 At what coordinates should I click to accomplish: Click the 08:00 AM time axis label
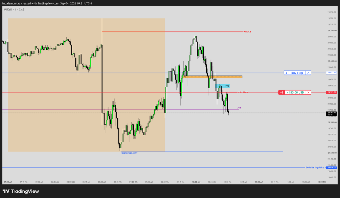[x=70, y=182]
